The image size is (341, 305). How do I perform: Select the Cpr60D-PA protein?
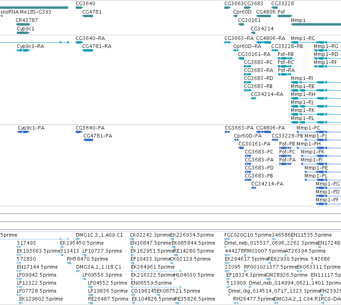236,140
